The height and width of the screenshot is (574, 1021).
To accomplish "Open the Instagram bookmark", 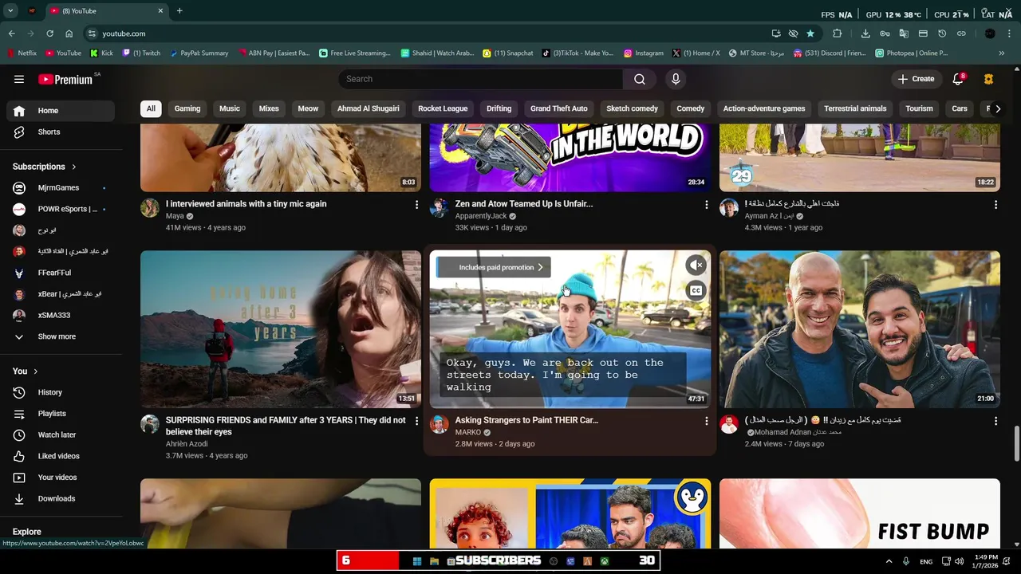I will point(644,53).
